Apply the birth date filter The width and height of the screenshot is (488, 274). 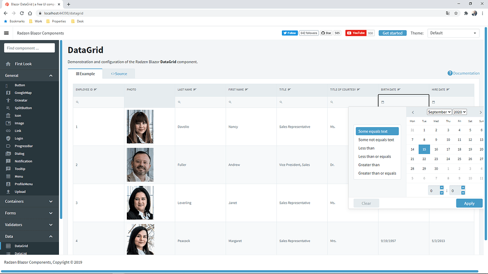(x=469, y=203)
